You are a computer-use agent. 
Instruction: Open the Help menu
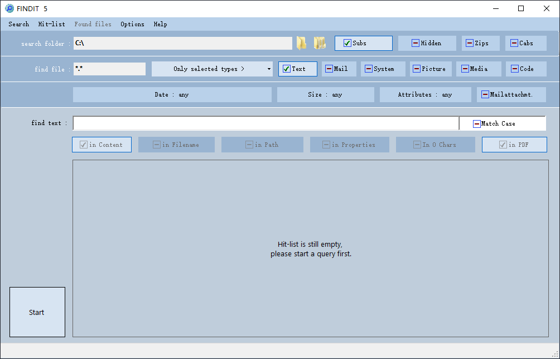[x=160, y=25]
